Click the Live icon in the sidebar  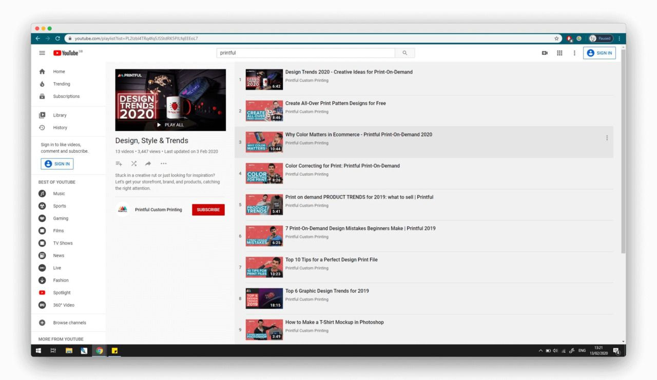(42, 268)
